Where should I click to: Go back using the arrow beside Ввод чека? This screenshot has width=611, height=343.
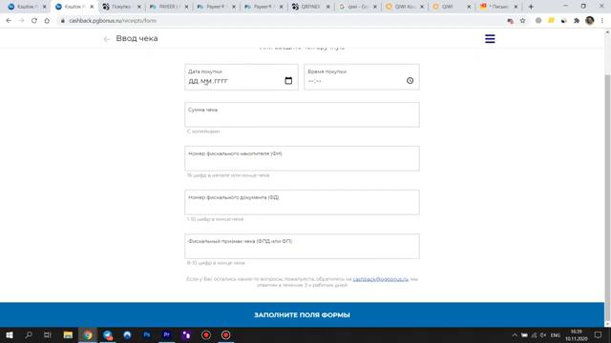point(107,39)
